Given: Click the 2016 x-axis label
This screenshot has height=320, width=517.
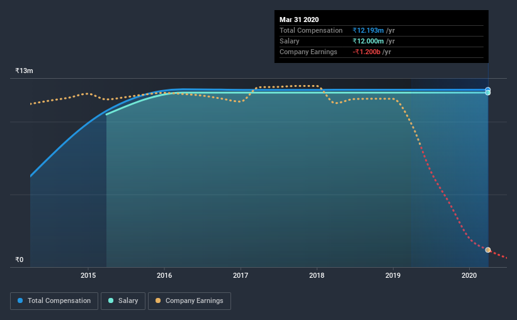Looking at the screenshot, I should (164, 275).
